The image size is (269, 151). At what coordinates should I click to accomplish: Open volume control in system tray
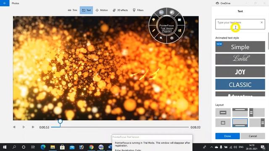tap(235, 147)
